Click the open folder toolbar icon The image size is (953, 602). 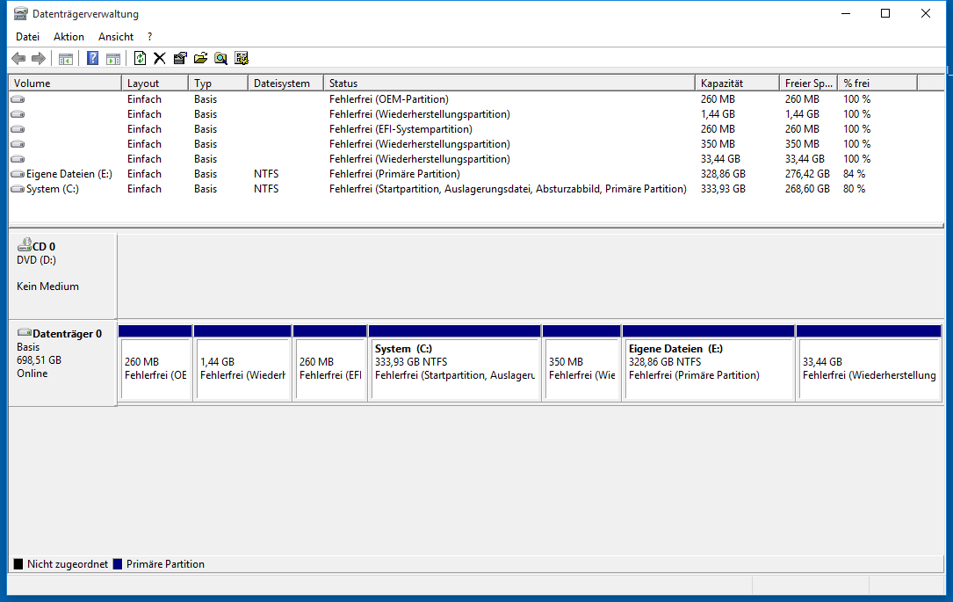[x=200, y=59]
